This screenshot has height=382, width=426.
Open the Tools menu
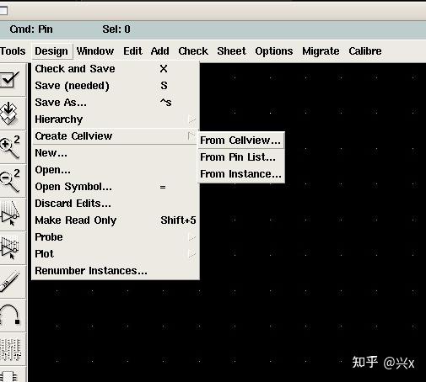tap(13, 51)
